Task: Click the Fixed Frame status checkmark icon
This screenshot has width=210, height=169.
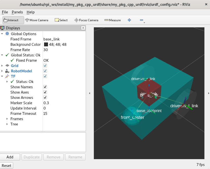Action: (x=12, y=60)
